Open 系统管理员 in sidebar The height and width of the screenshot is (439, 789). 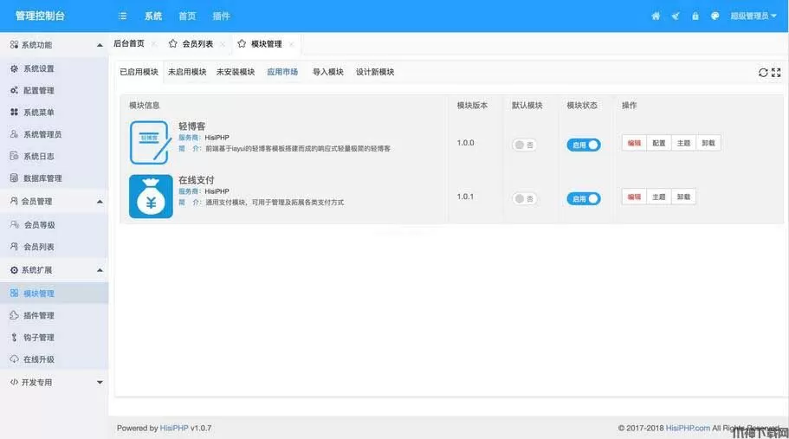pyautogui.click(x=54, y=134)
